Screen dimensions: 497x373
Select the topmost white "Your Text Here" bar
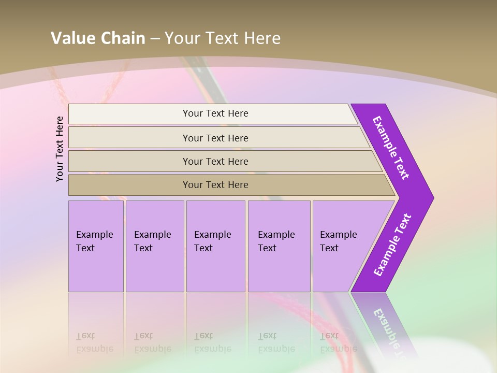point(215,113)
